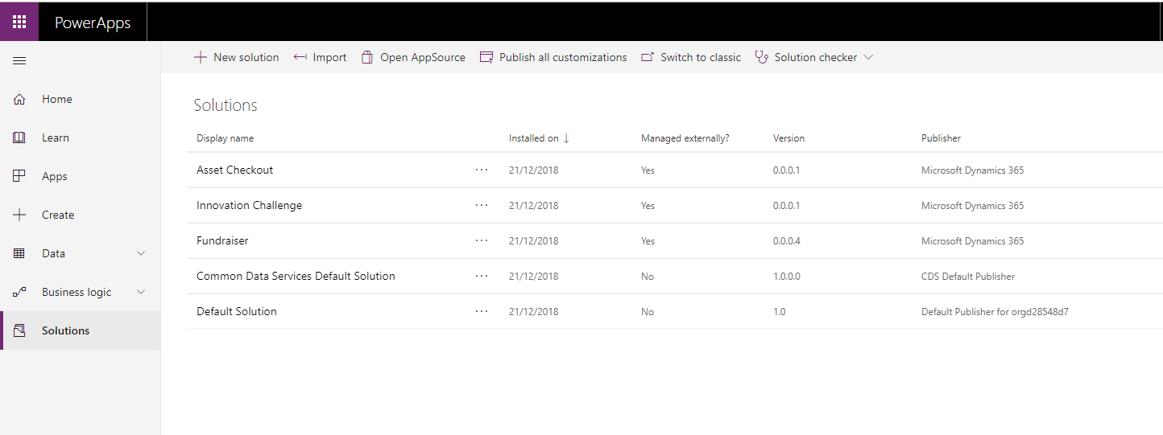Screen dimensions: 1163x435
Task: Open the app launcher waffle icon
Action: (x=19, y=22)
